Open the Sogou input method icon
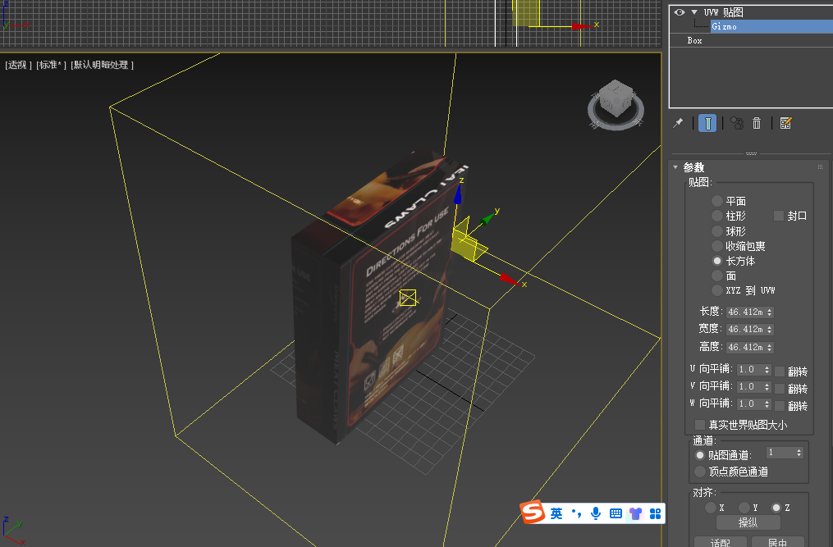The image size is (833, 547). pos(533,513)
